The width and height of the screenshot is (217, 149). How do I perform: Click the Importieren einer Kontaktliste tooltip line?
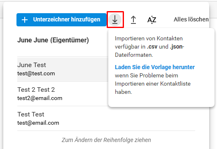click(x=153, y=84)
